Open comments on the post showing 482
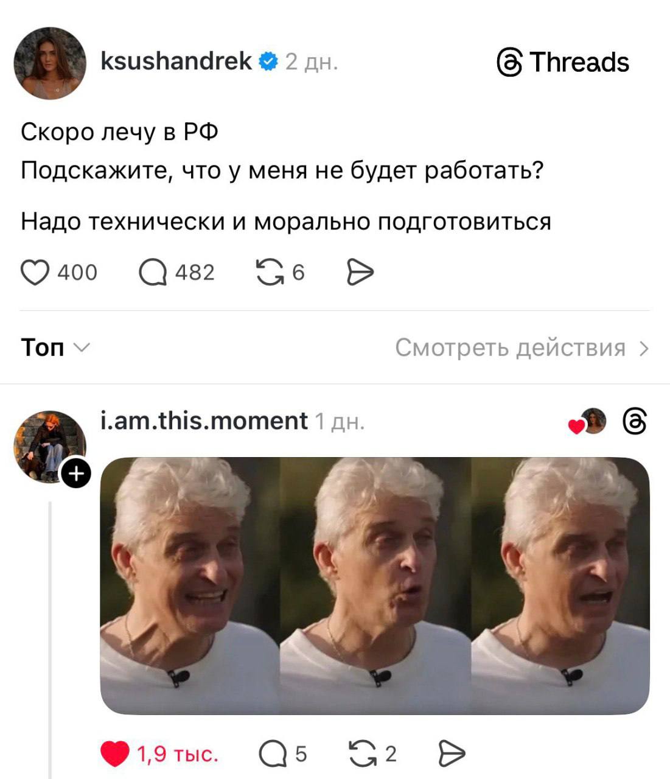The image size is (670, 779). pyautogui.click(x=153, y=272)
